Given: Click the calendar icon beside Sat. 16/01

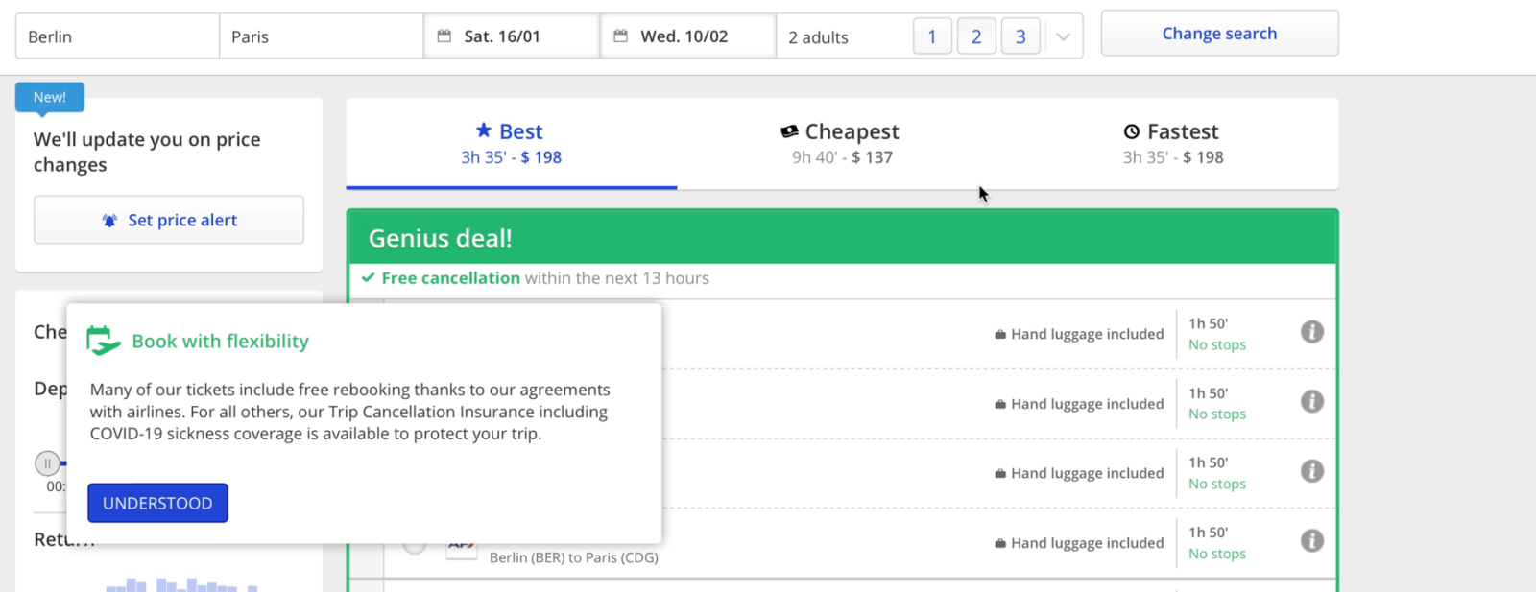Looking at the screenshot, I should tap(444, 36).
